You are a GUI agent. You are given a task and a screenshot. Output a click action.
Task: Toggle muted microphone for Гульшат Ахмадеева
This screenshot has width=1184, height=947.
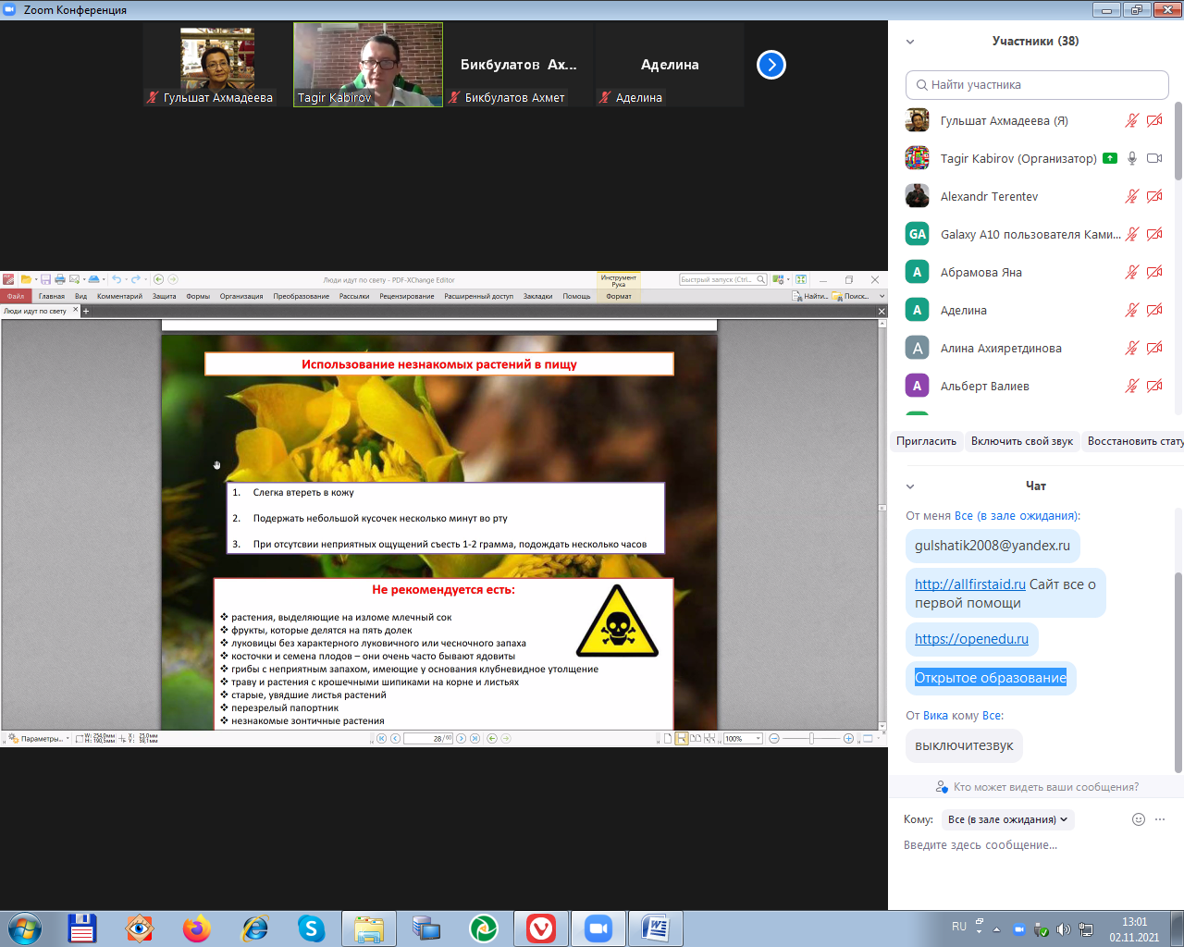click(1131, 120)
